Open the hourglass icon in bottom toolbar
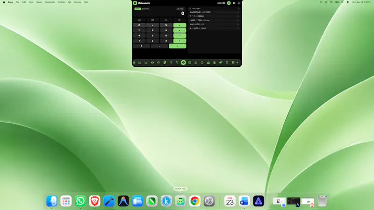 click(x=227, y=63)
